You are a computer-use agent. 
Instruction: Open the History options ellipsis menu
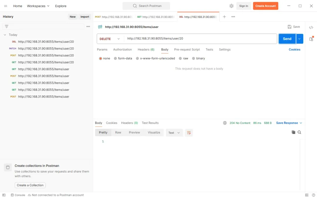tap(88, 26)
